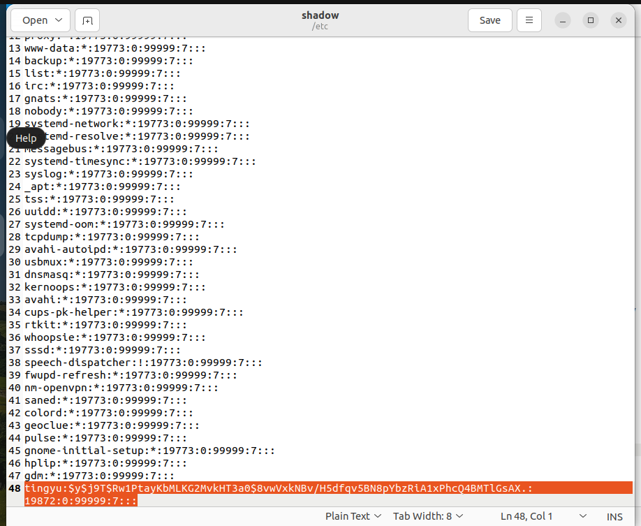Expand the Plain Text language selector
This screenshot has width=641, height=526.
[x=353, y=516]
